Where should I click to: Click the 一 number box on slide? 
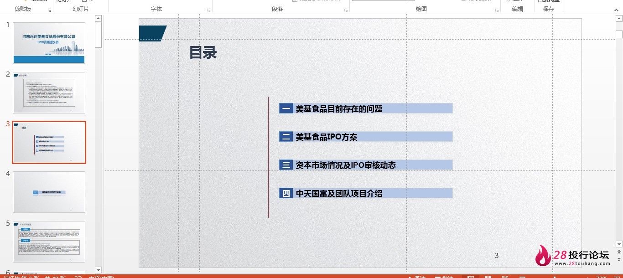coord(286,108)
